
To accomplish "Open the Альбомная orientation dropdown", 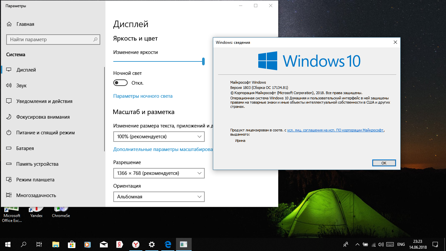I will pyautogui.click(x=159, y=197).
